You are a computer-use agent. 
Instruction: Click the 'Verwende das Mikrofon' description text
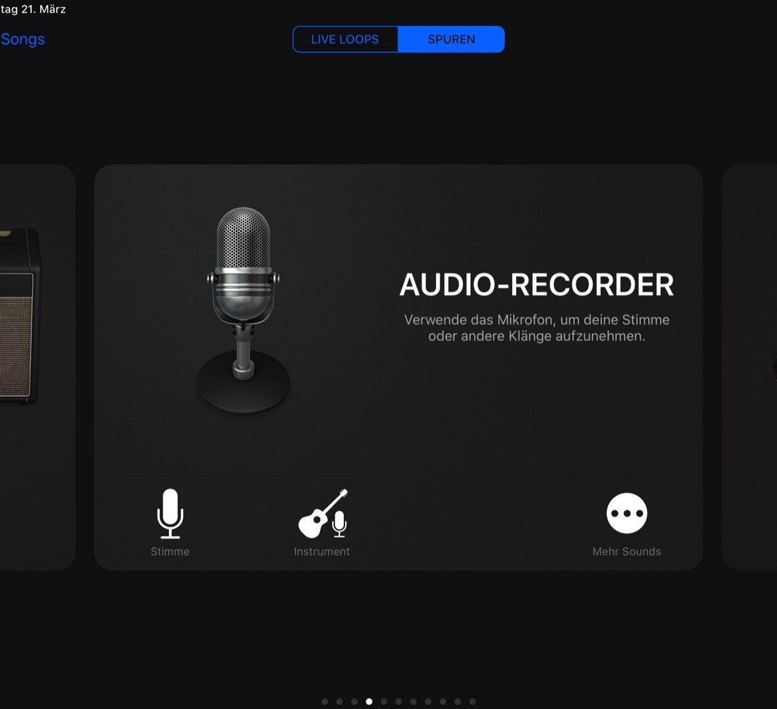536,328
